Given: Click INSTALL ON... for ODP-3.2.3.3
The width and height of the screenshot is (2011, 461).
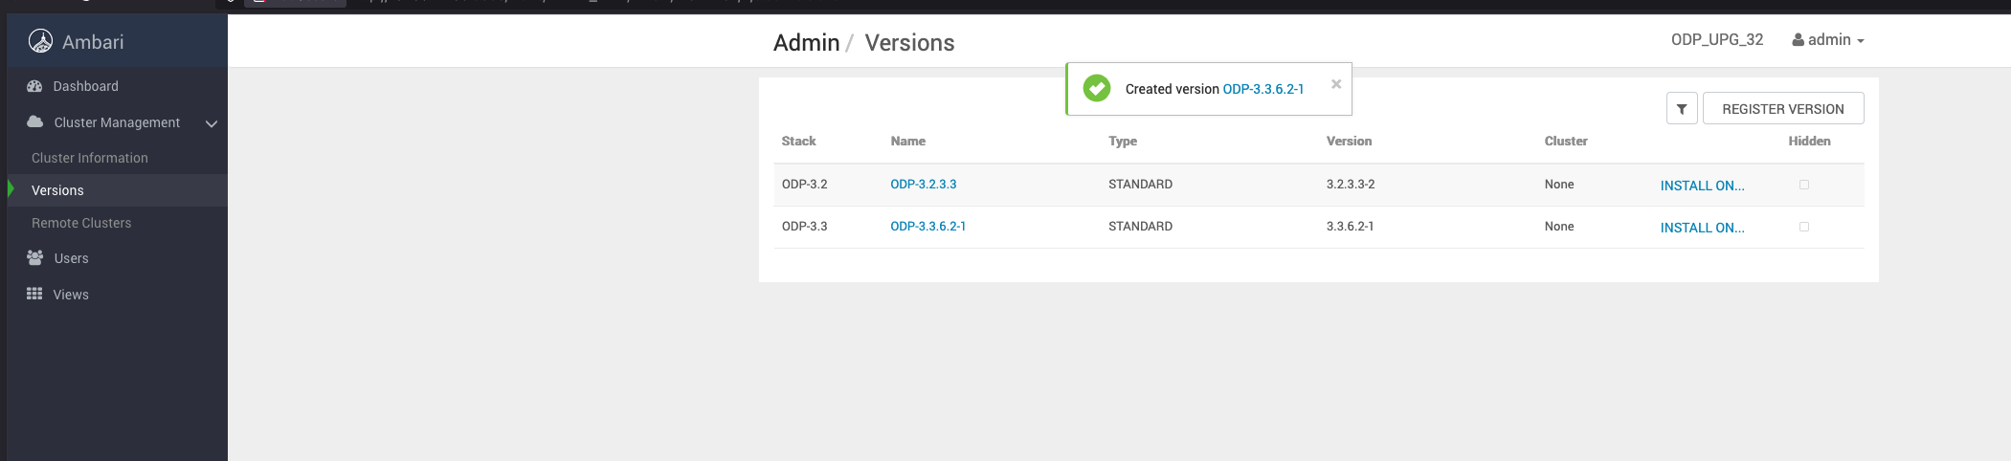Looking at the screenshot, I should (1702, 186).
